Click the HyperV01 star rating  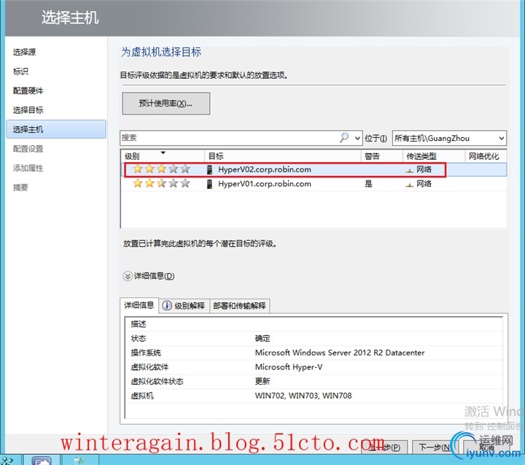click(x=161, y=183)
